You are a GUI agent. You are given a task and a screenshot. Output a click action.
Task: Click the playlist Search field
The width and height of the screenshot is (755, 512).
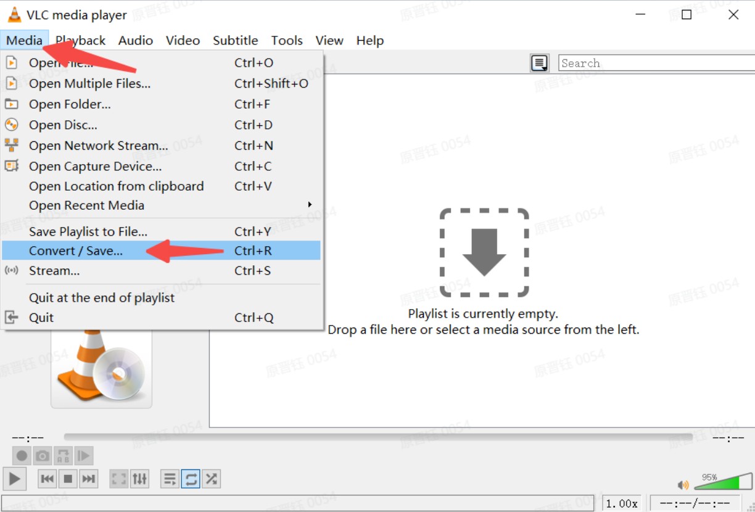pyautogui.click(x=655, y=63)
